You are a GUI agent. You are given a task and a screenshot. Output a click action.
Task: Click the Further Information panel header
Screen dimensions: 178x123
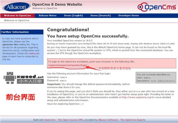click(22, 32)
